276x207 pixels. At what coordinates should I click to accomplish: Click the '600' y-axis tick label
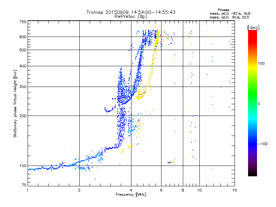coord(23,37)
